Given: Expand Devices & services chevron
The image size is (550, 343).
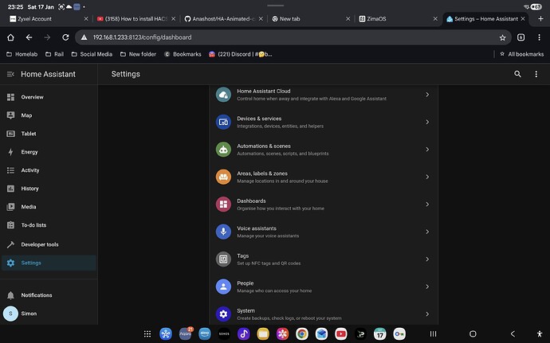Looking at the screenshot, I should (x=427, y=122).
